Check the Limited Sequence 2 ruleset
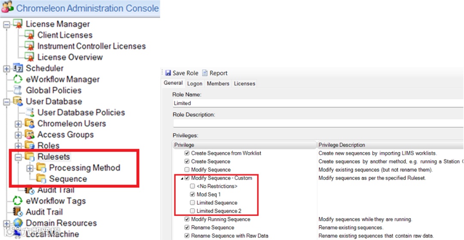The height and width of the screenshot is (240, 464). pyautogui.click(x=192, y=211)
